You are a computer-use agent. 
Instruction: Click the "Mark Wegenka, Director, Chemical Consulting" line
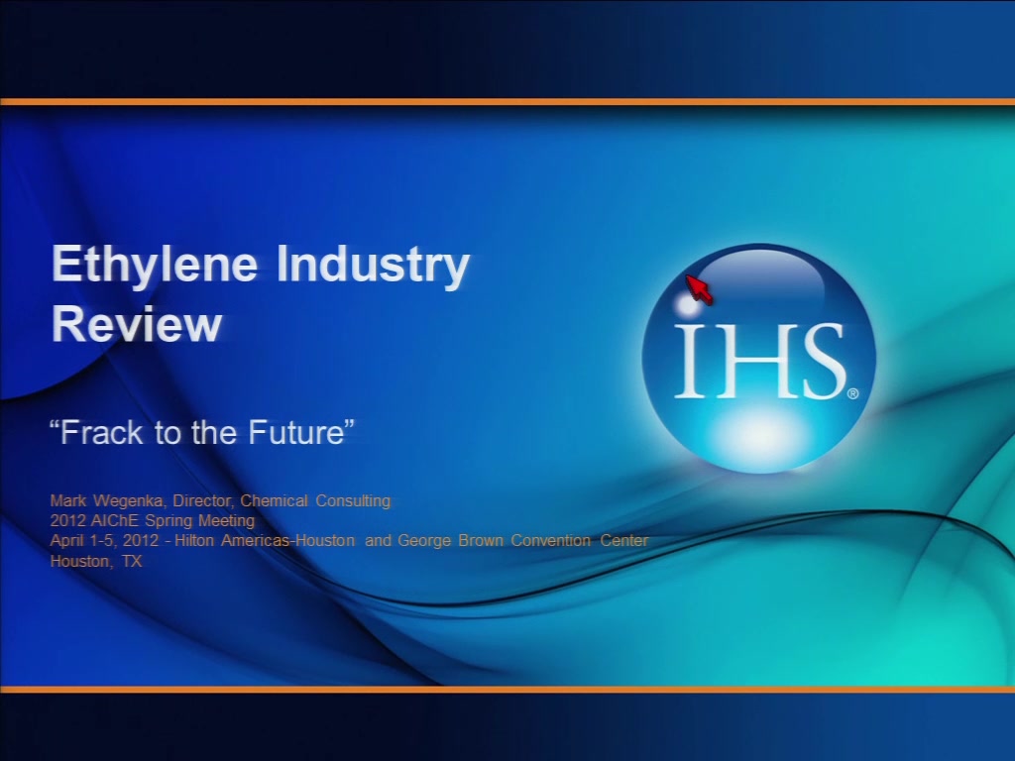221,500
